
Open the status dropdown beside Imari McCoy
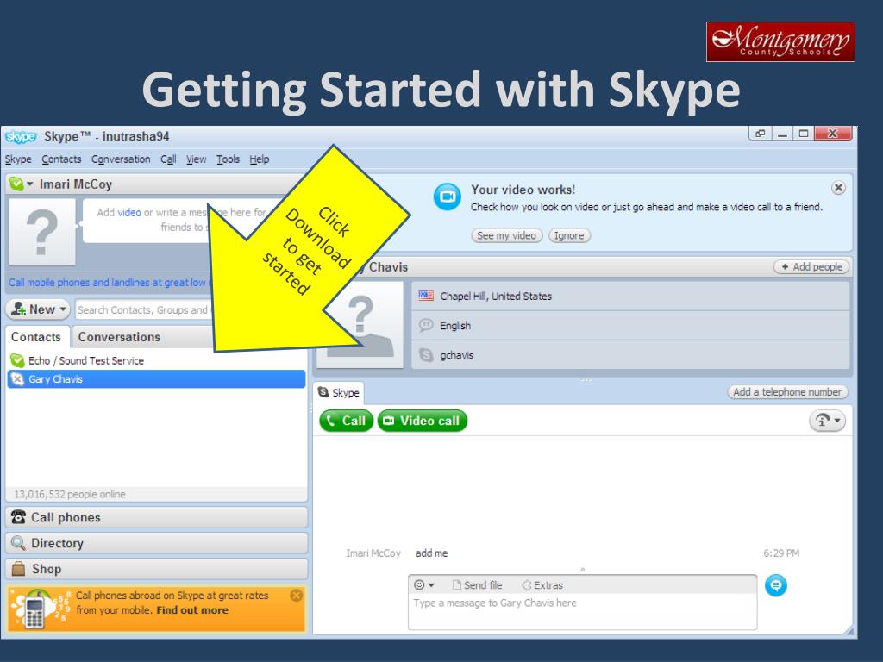tap(30, 184)
